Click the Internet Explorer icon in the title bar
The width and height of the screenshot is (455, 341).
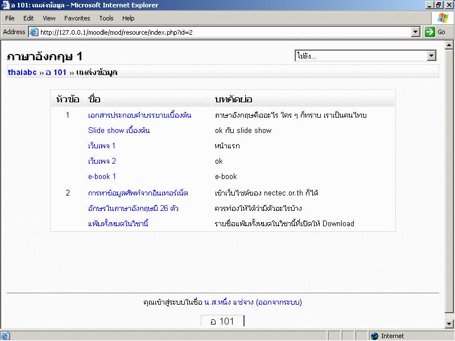pos(6,5)
